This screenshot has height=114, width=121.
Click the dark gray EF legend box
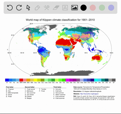coord(114,80)
